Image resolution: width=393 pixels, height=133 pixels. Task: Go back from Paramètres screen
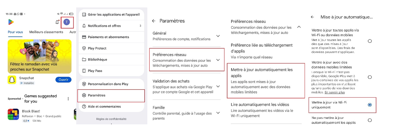click(154, 21)
